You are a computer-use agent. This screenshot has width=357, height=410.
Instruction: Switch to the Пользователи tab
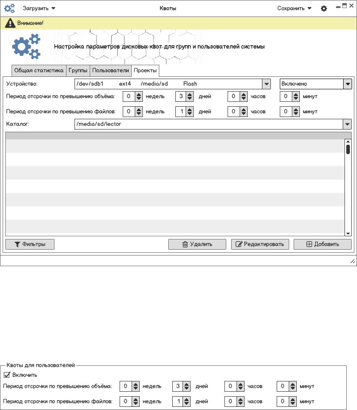[x=111, y=71]
